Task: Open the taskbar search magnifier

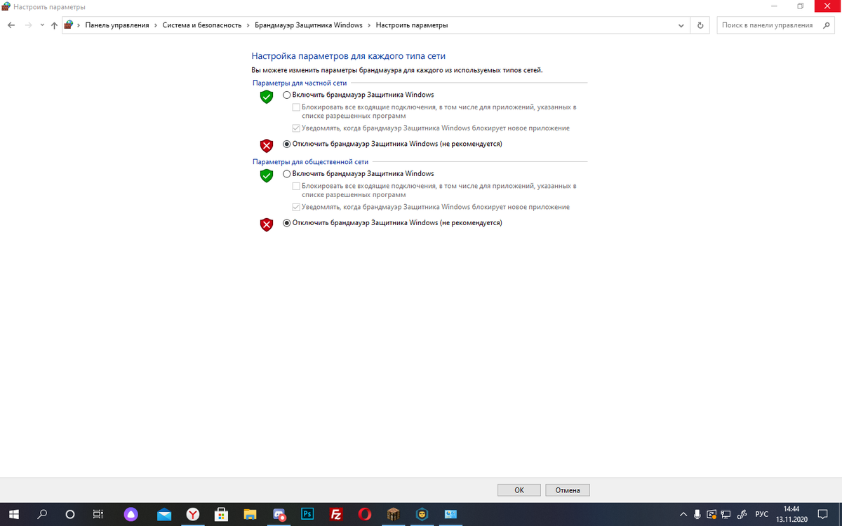Action: pos(42,513)
